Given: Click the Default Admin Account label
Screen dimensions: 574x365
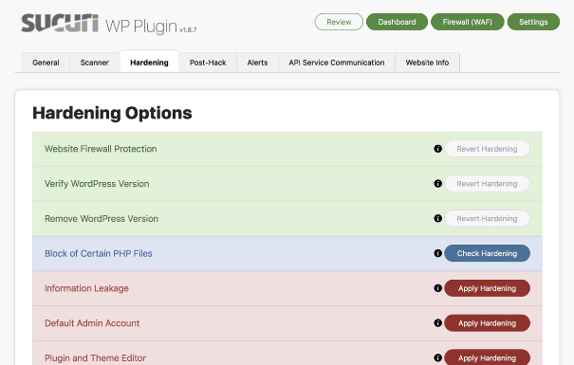Looking at the screenshot, I should (x=92, y=323).
